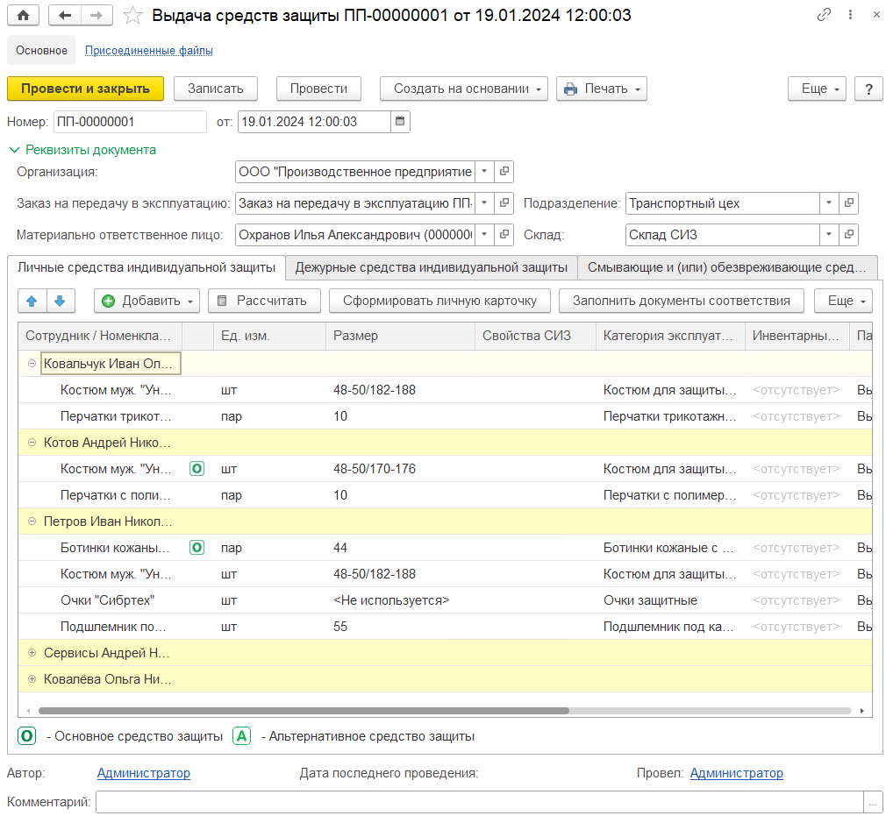Add document to favorites with star icon

pyautogui.click(x=132, y=15)
